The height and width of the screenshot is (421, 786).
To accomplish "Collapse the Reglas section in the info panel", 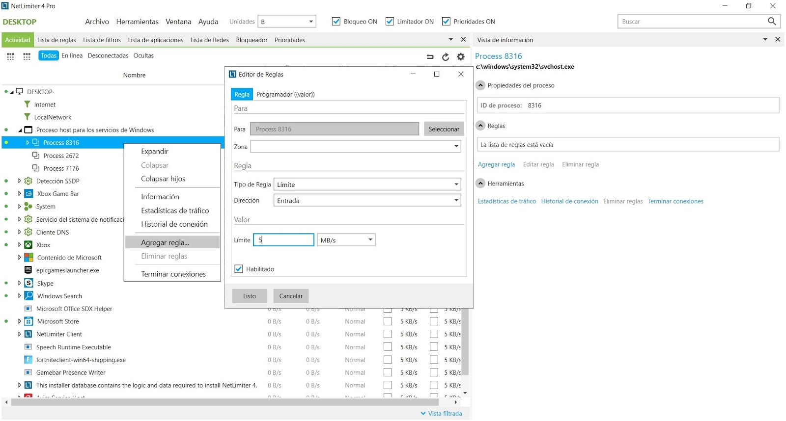I will click(481, 126).
